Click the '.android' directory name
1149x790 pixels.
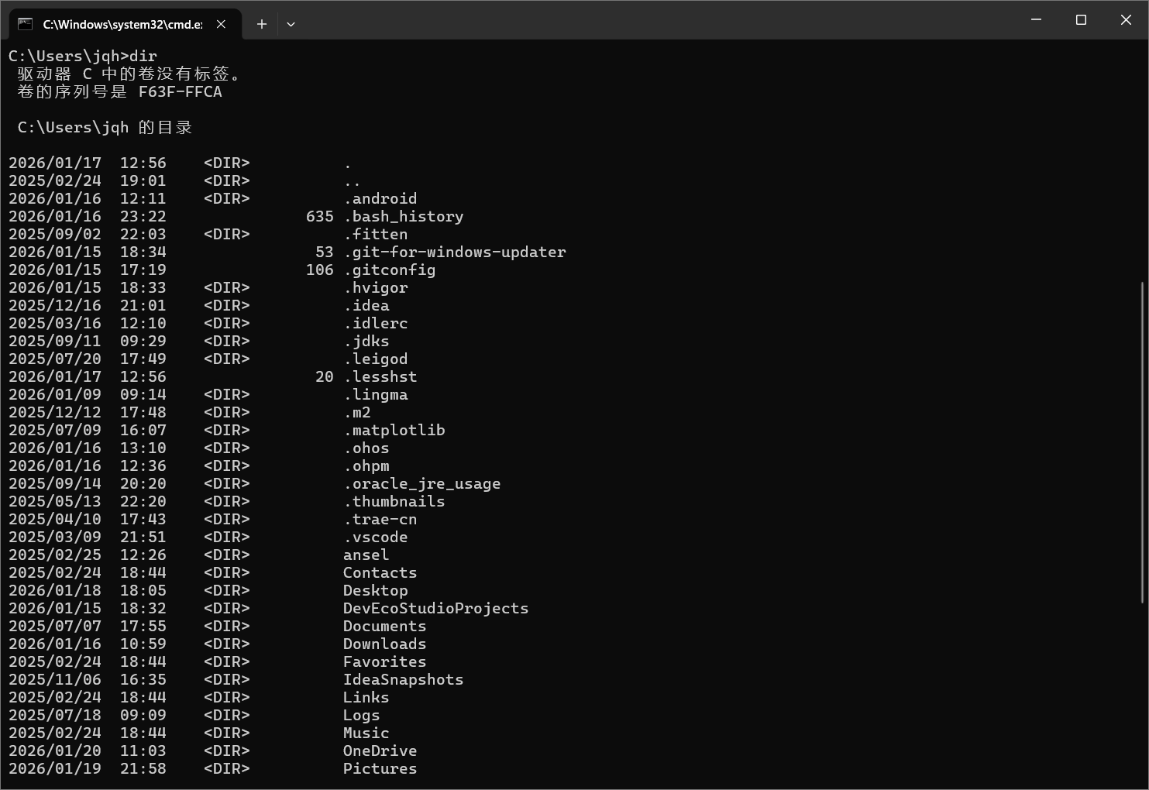point(380,198)
